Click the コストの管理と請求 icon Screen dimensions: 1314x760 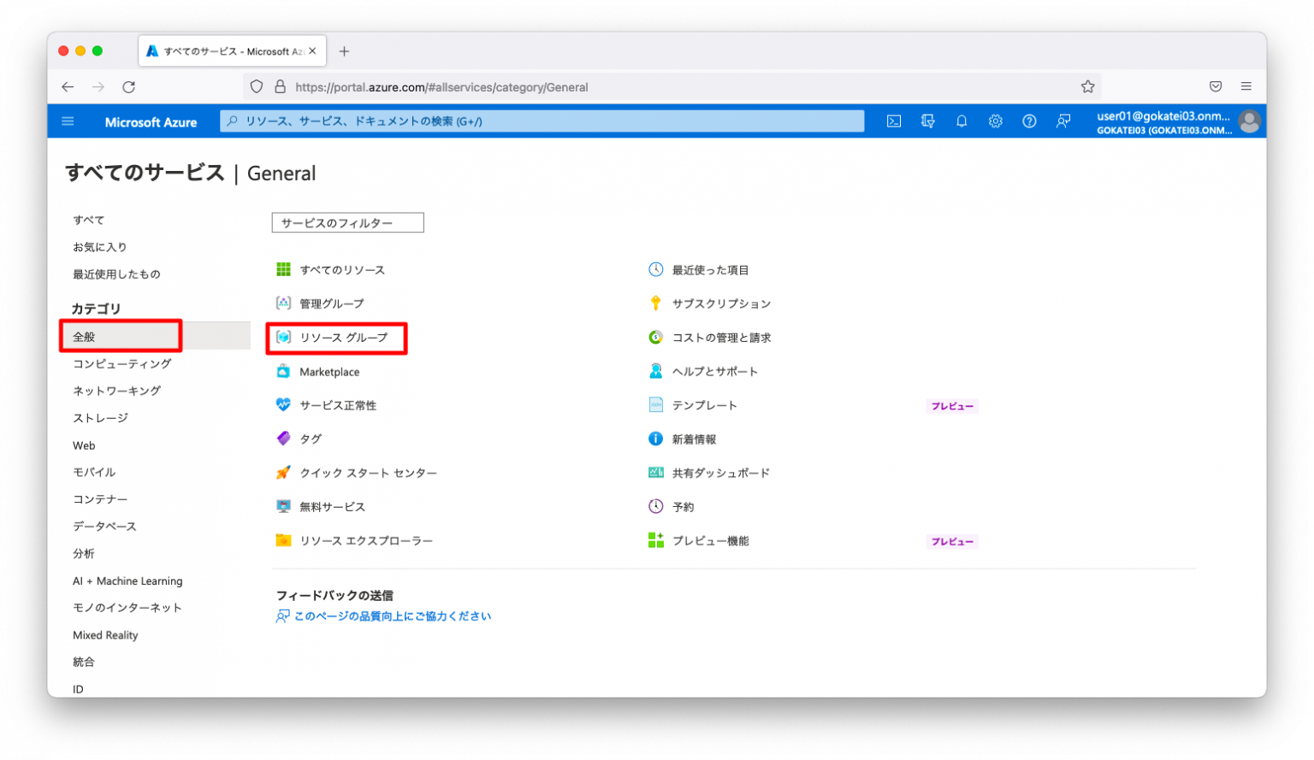point(655,338)
